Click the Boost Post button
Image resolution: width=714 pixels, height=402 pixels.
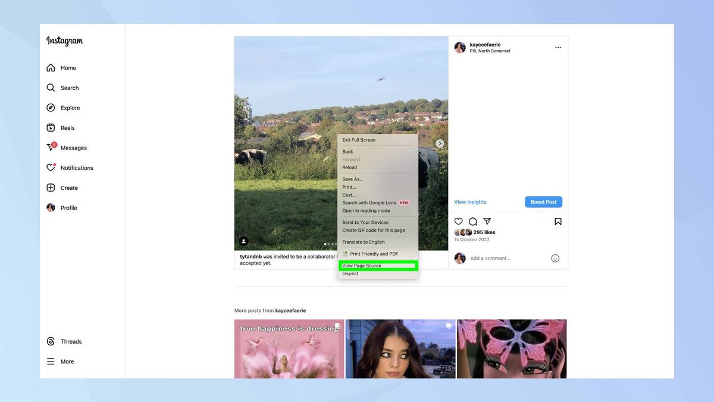543,201
